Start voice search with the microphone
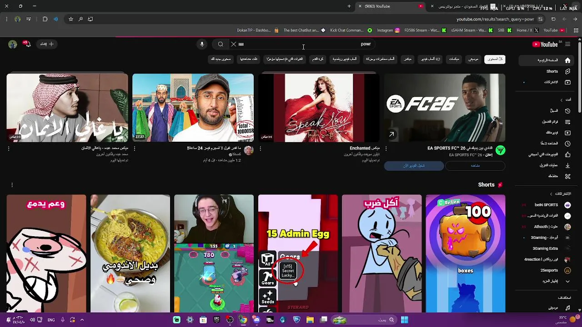The width and height of the screenshot is (582, 327). coord(202,44)
